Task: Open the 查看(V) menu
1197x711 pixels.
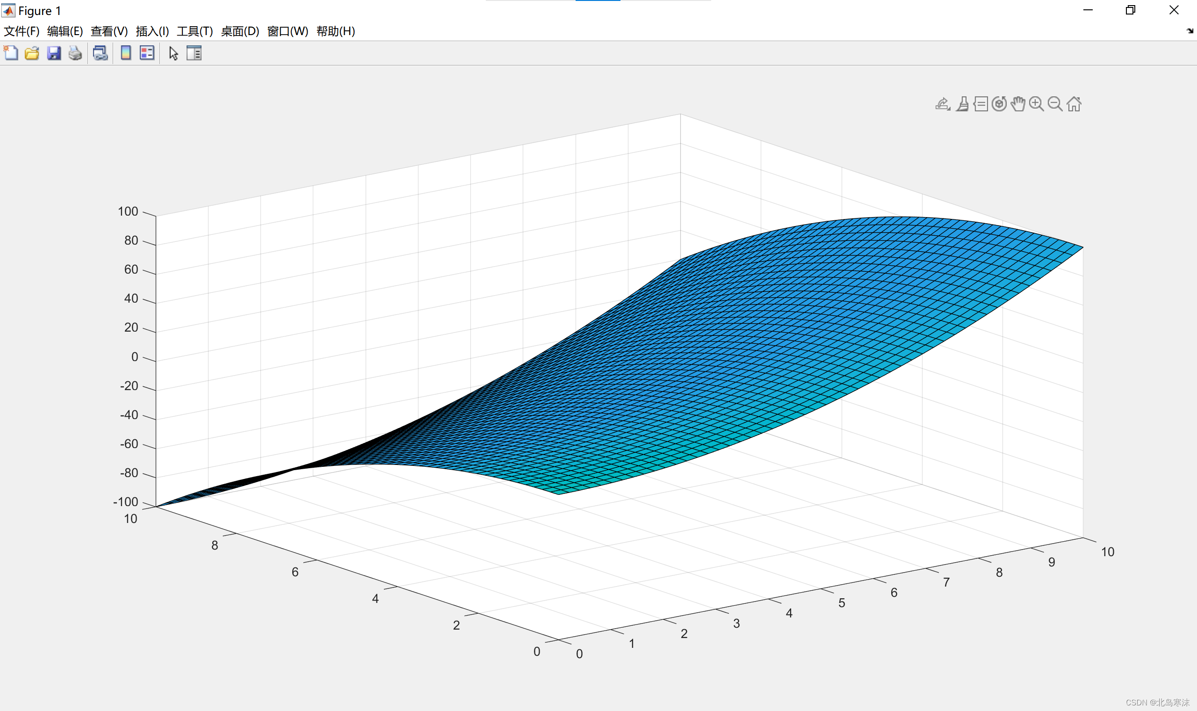Action: pyautogui.click(x=109, y=31)
